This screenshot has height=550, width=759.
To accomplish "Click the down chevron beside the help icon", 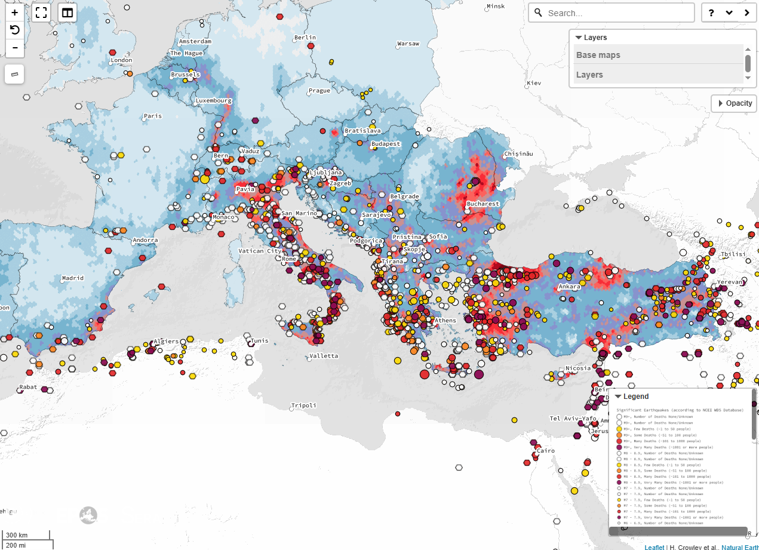I will tap(729, 13).
